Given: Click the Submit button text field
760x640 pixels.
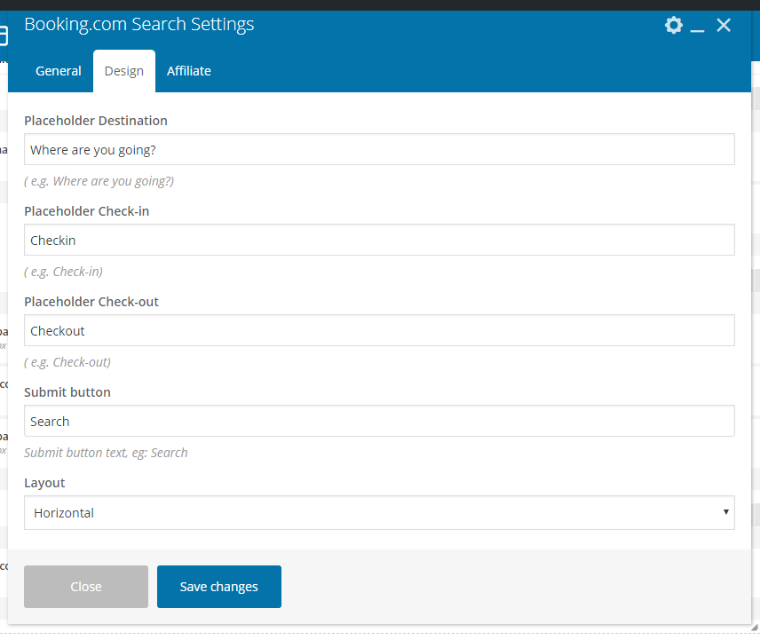Looking at the screenshot, I should (x=379, y=421).
